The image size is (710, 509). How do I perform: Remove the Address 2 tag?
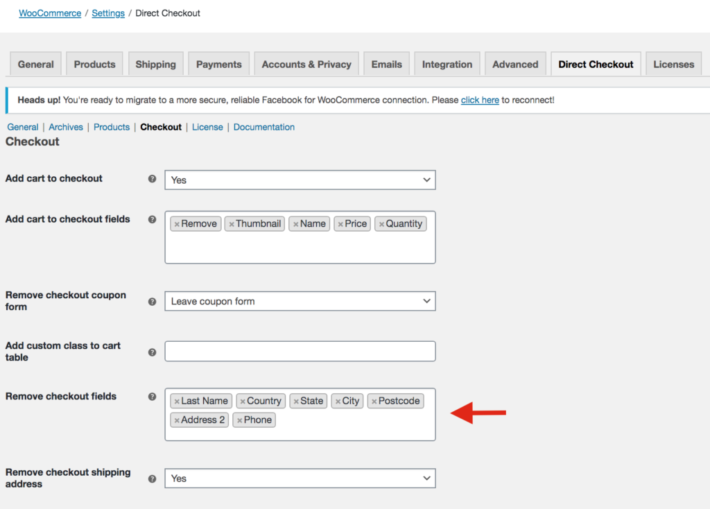pyautogui.click(x=177, y=420)
